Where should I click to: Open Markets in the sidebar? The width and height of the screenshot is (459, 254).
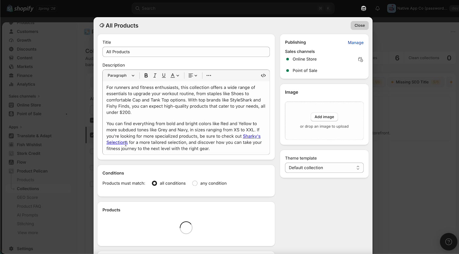coord(25,67)
